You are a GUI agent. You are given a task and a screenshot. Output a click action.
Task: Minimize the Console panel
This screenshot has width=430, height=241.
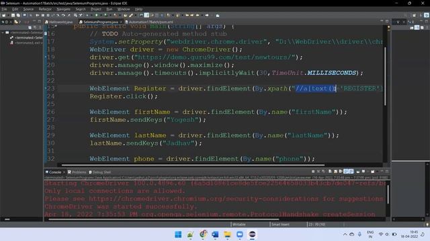coord(382,171)
